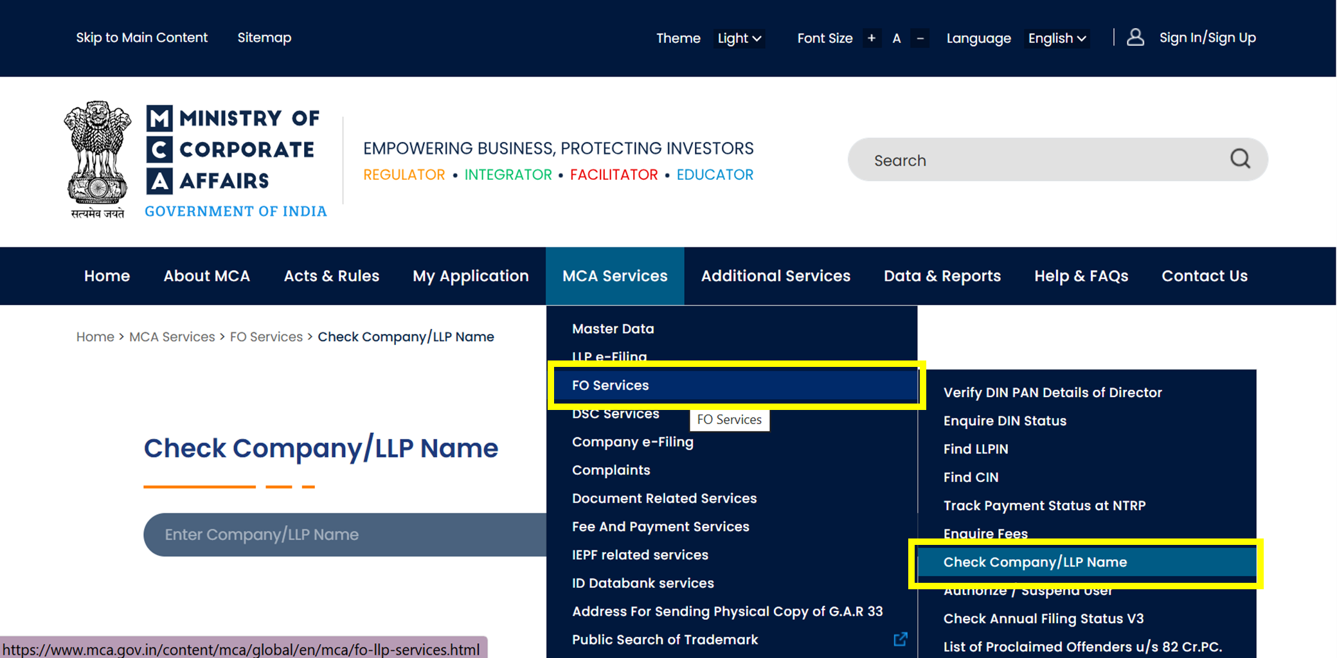
Task: Expand the MCA Services navigation menu
Action: (615, 276)
